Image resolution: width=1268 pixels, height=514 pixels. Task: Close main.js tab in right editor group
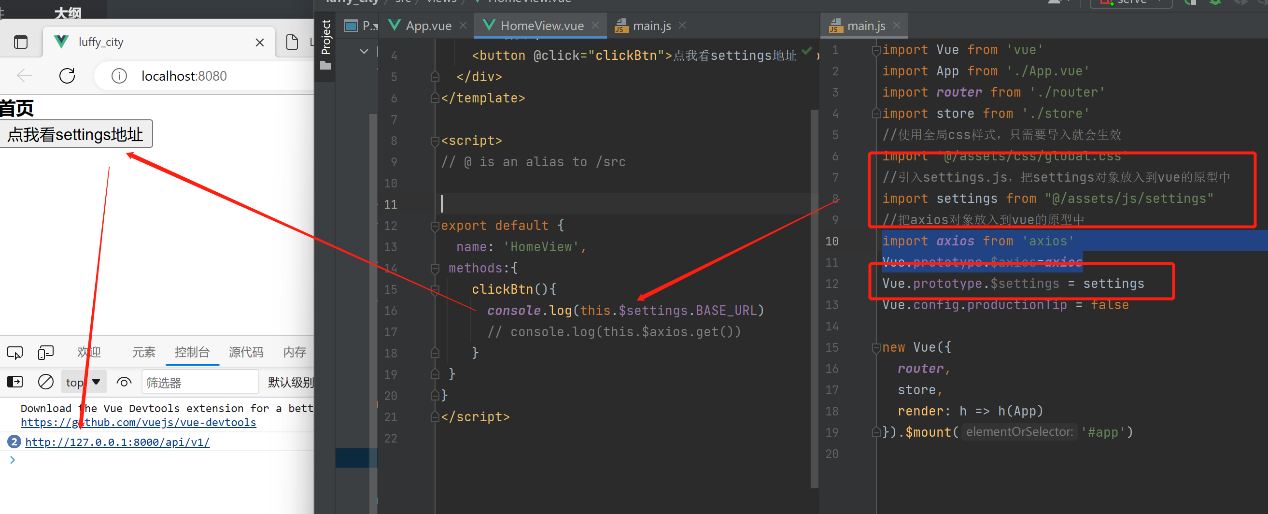(x=896, y=25)
